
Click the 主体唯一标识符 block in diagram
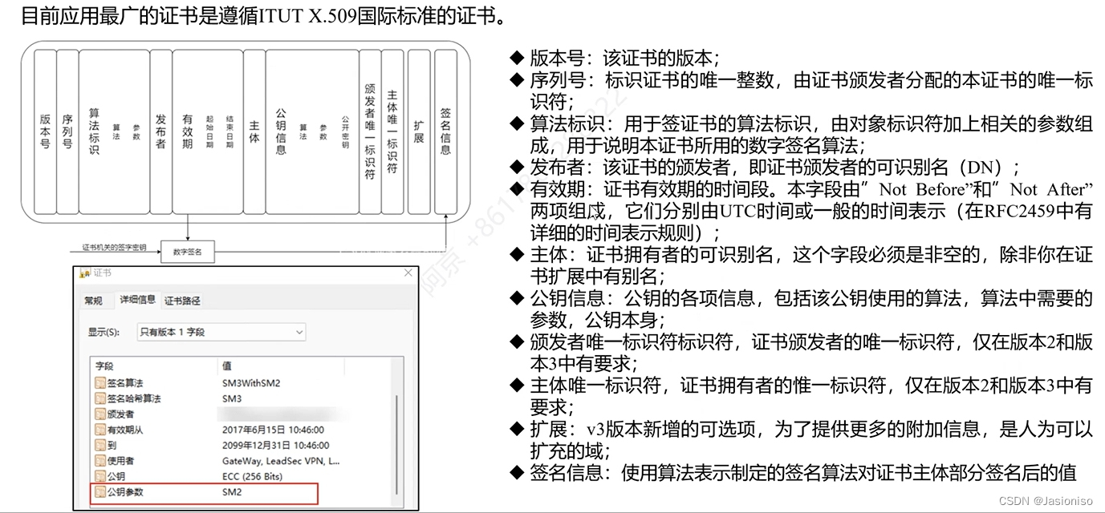(x=392, y=131)
